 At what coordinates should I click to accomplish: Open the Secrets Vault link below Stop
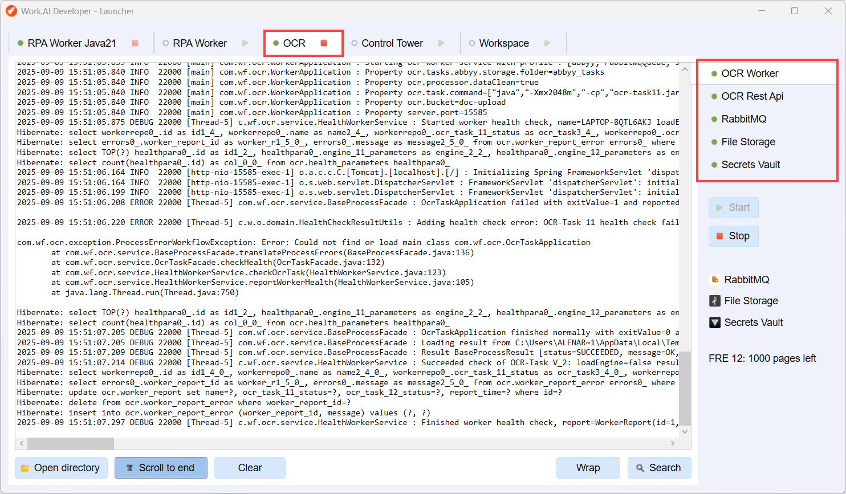pyautogui.click(x=754, y=322)
